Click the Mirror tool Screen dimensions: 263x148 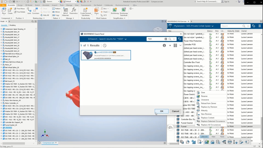(56, 12)
